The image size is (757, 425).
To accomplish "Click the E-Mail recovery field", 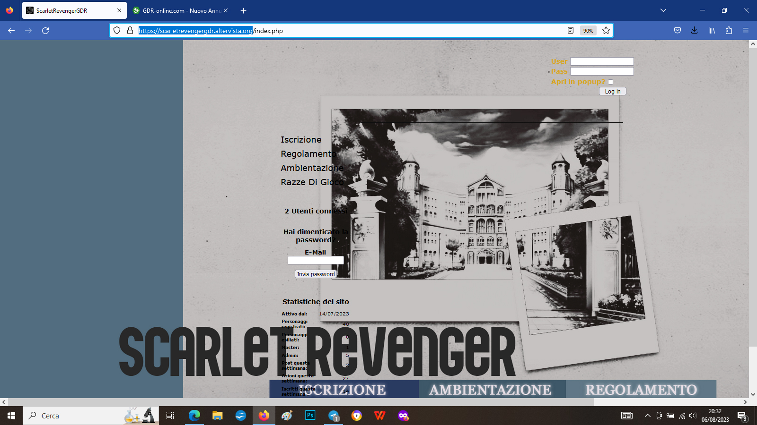I will click(x=316, y=260).
